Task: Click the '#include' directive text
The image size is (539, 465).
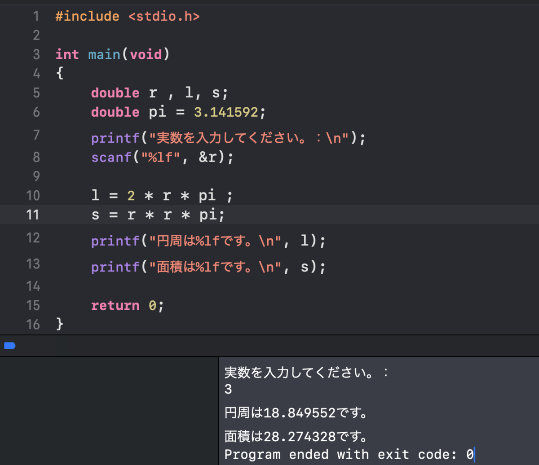Action: (88, 17)
